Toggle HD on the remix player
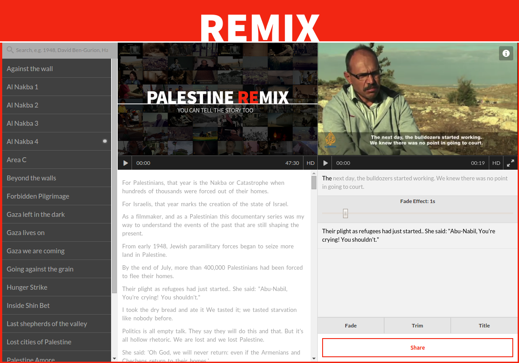 (x=496, y=163)
